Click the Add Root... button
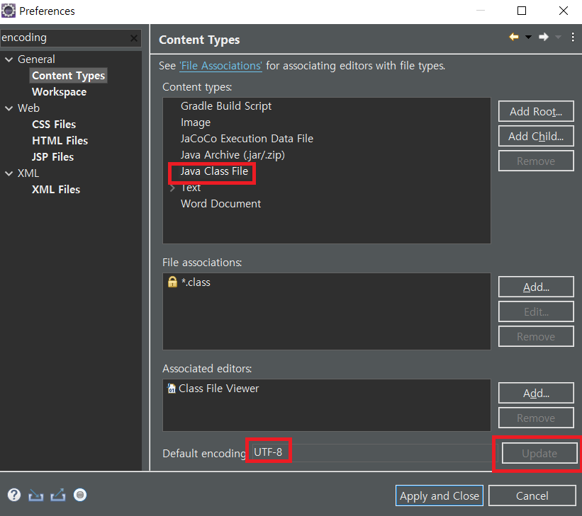 536,111
